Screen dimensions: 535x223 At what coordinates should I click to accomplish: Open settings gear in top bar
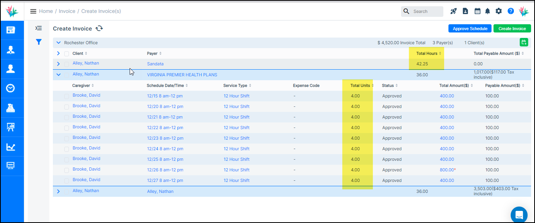[x=499, y=11]
